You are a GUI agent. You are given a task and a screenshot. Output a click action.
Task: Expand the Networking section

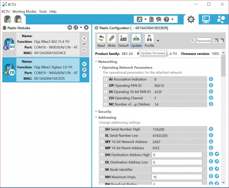pos(96,61)
